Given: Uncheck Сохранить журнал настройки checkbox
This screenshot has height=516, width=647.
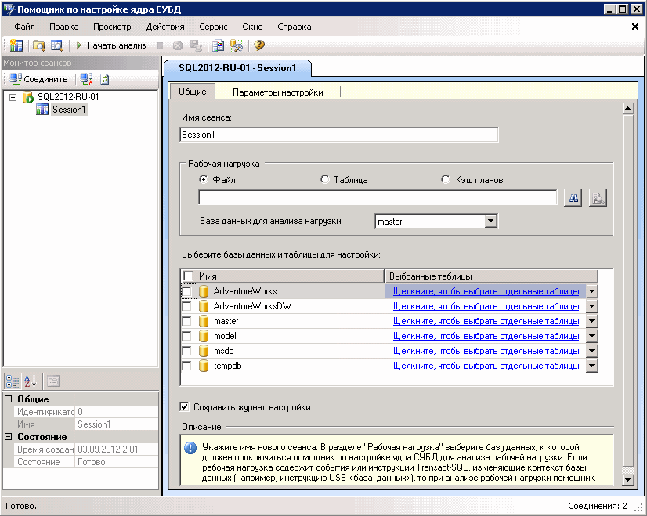Looking at the screenshot, I should [x=185, y=407].
